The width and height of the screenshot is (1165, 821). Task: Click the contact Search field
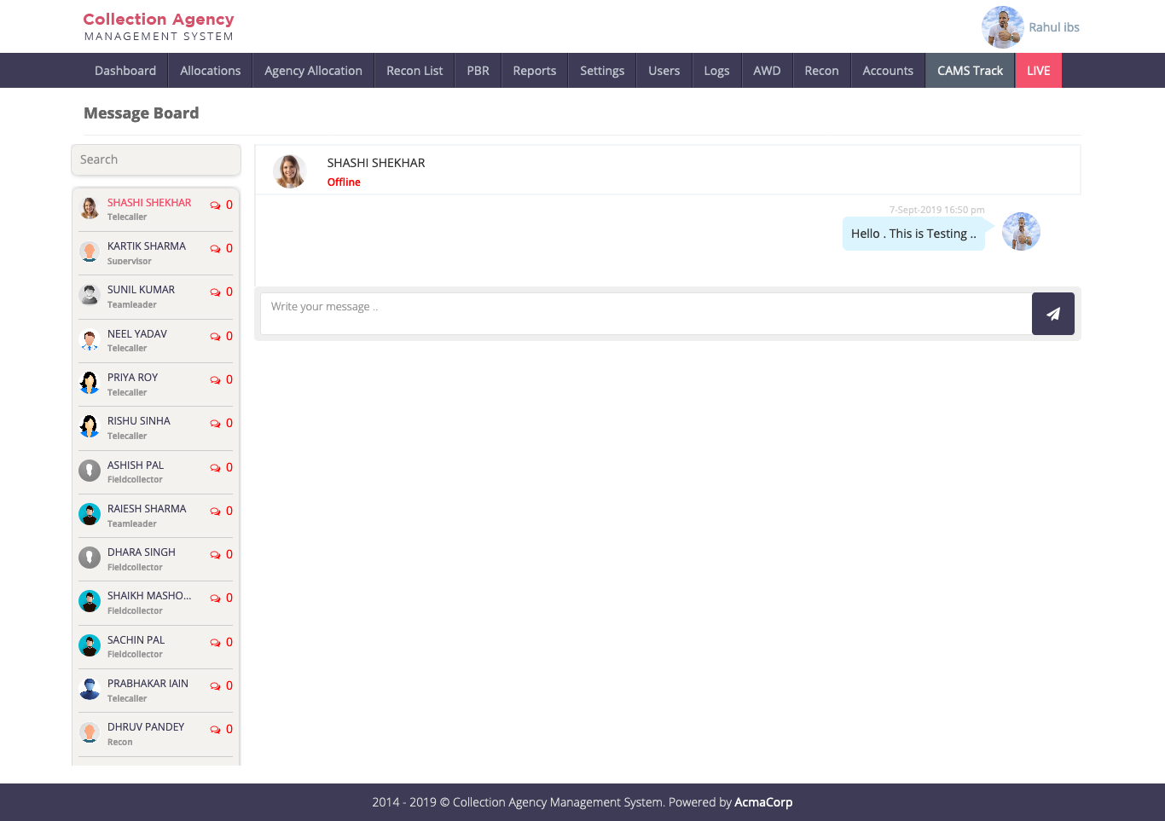(x=156, y=159)
